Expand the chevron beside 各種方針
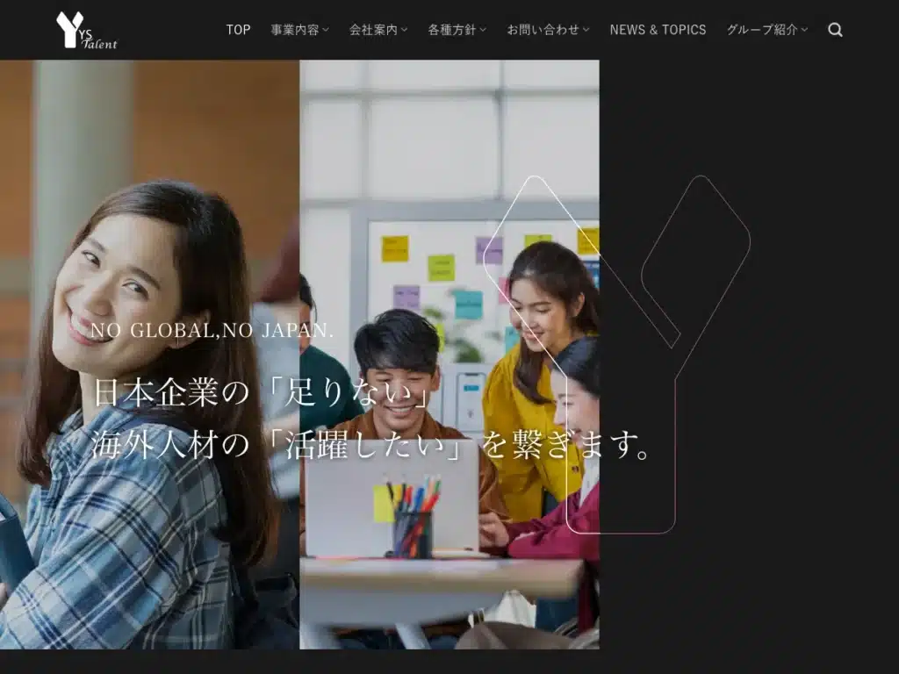The image size is (899, 674). coord(483,30)
